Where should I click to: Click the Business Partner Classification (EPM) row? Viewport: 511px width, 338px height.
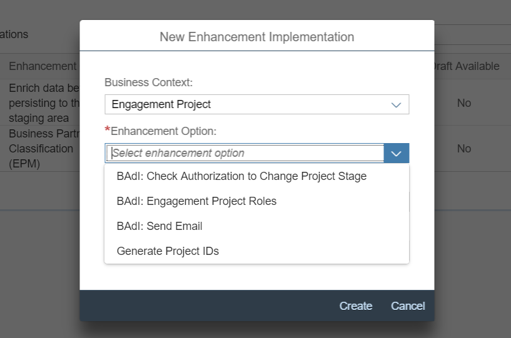pyautogui.click(x=41, y=149)
